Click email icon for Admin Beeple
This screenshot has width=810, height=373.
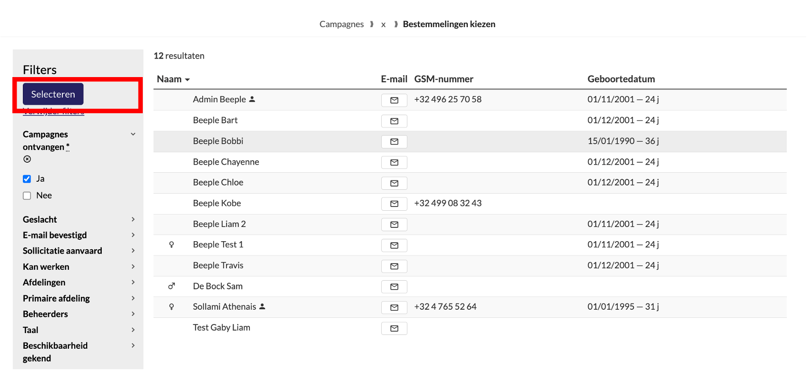pyautogui.click(x=394, y=100)
